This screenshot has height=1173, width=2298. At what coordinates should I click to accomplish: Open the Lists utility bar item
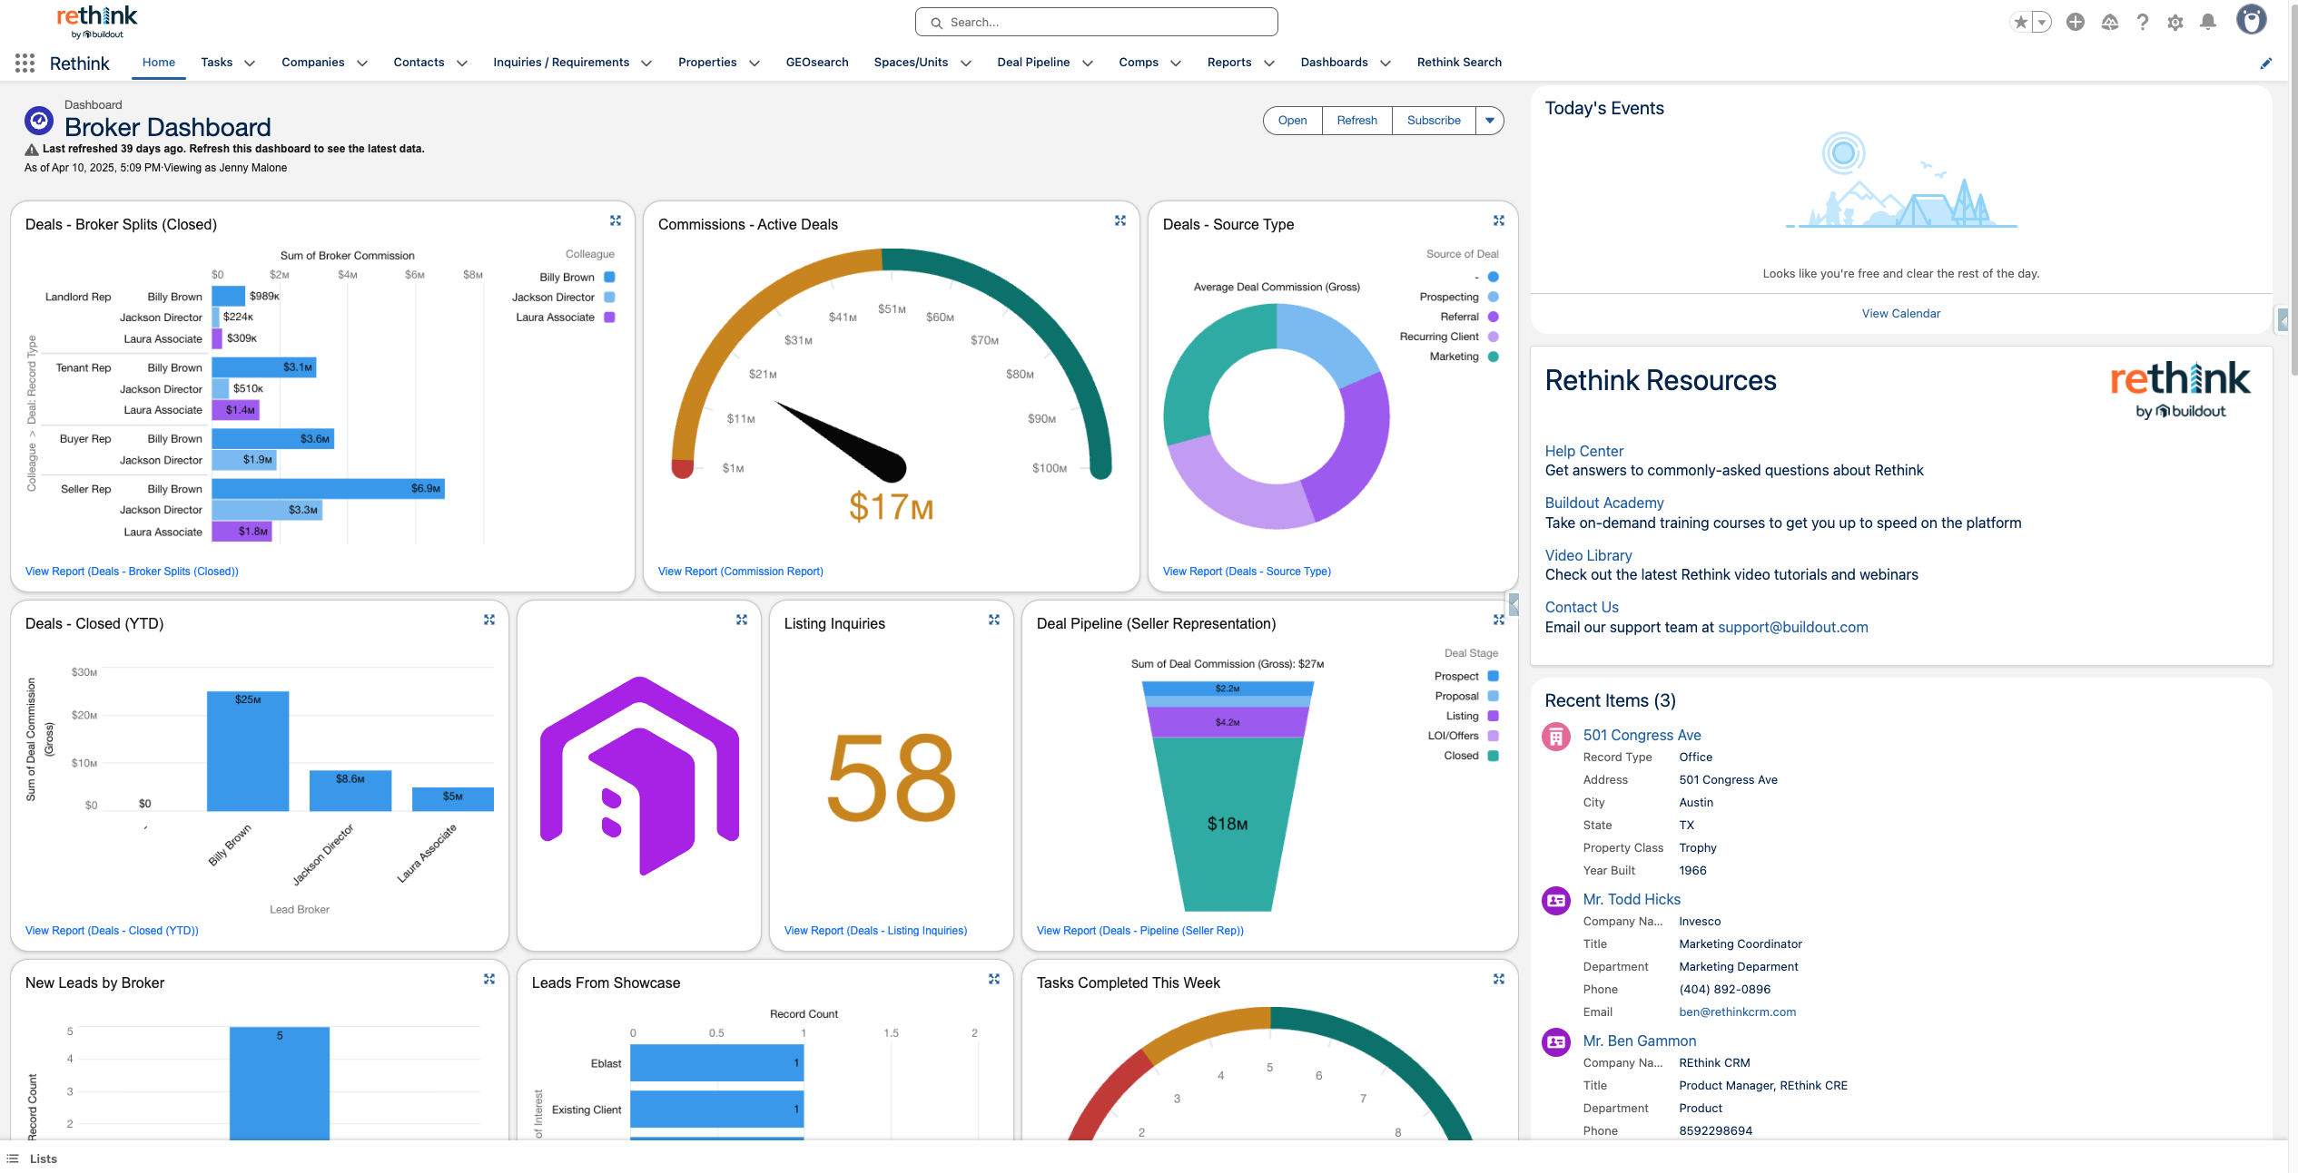click(32, 1158)
